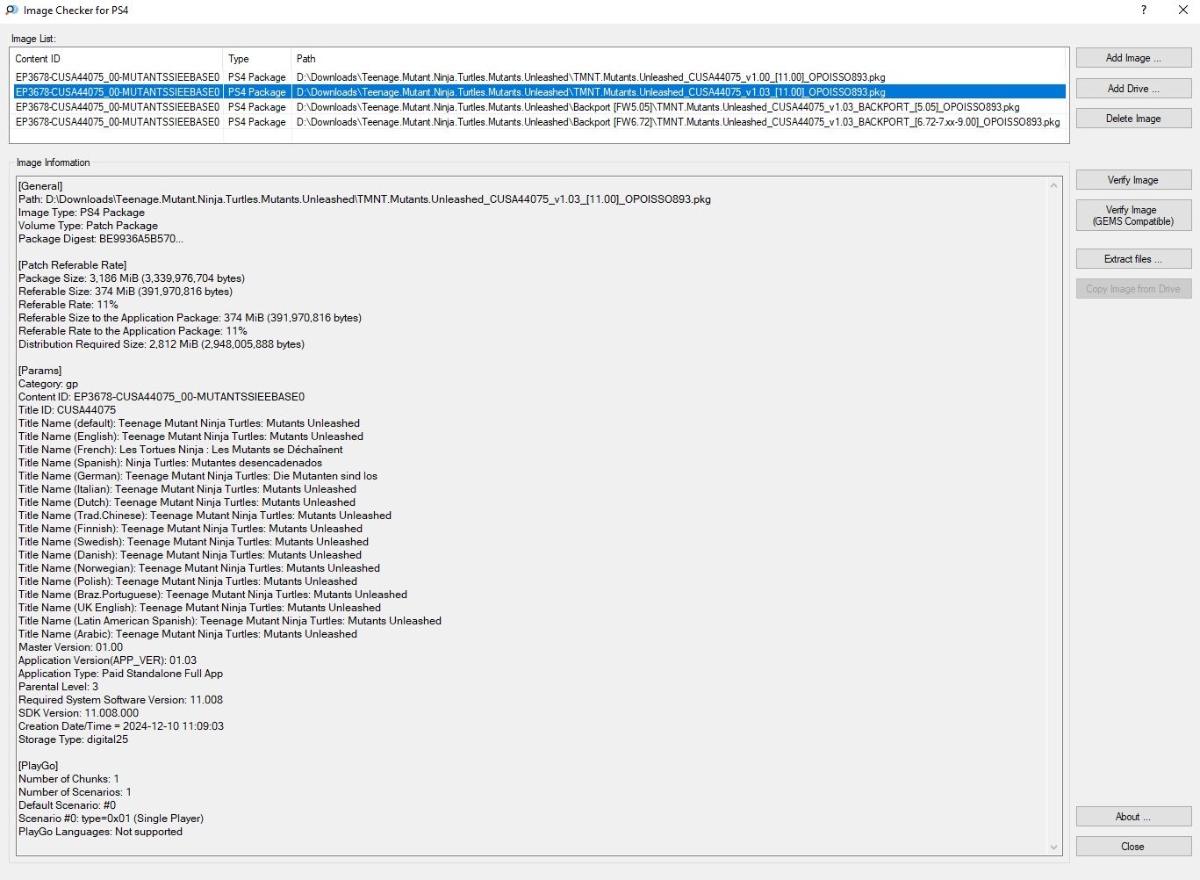
Task: Select the BACKPORT [6.72-7.xx-9.00] package row
Action: point(539,122)
